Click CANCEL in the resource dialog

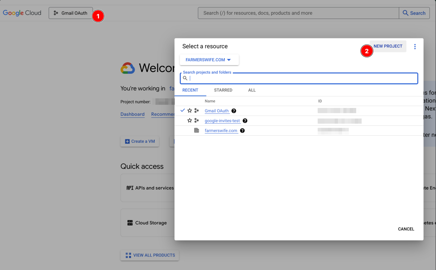pos(406,229)
